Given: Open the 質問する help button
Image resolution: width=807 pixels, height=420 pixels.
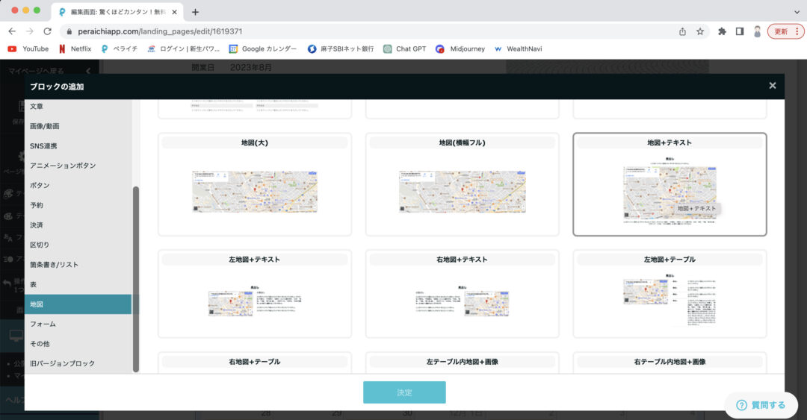Looking at the screenshot, I should [761, 405].
